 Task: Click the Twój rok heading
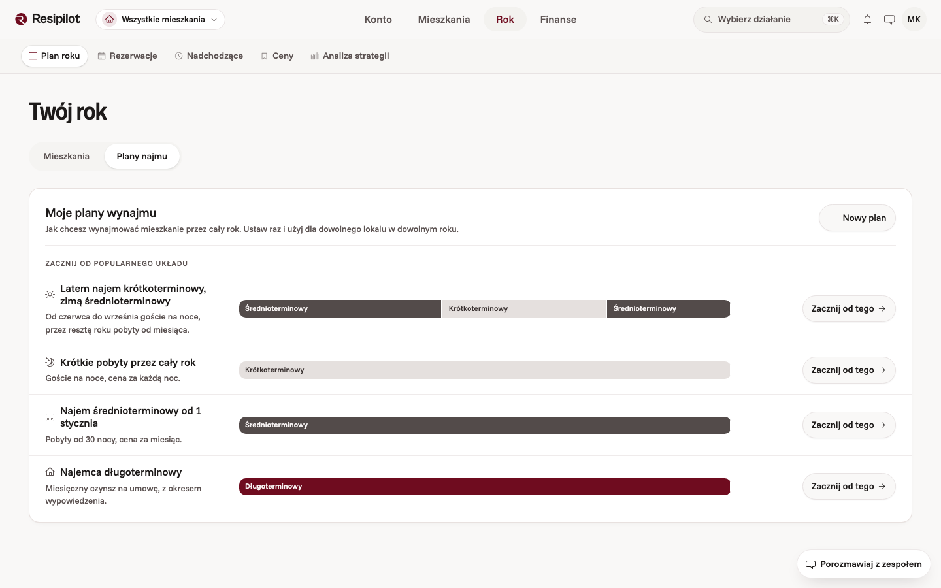tap(68, 112)
